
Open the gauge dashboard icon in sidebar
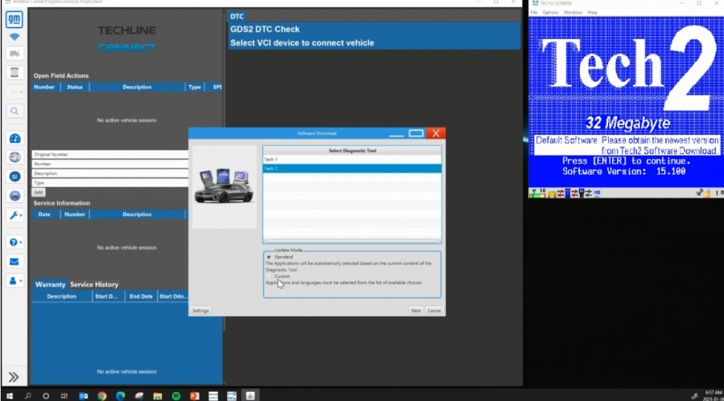(15, 138)
